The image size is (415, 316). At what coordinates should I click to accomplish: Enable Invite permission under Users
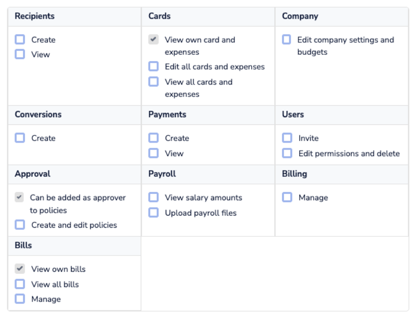287,138
